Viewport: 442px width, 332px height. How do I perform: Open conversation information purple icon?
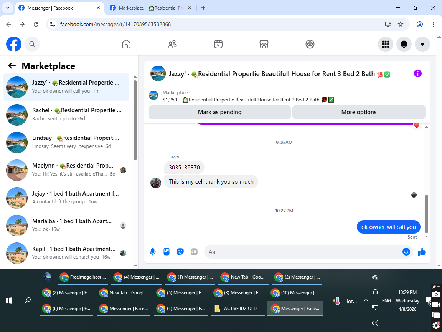pos(417,73)
